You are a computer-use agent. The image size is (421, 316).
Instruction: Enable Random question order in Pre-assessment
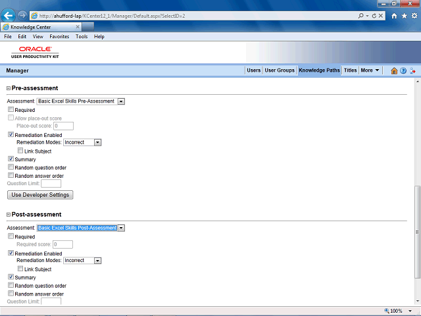pos(11,167)
